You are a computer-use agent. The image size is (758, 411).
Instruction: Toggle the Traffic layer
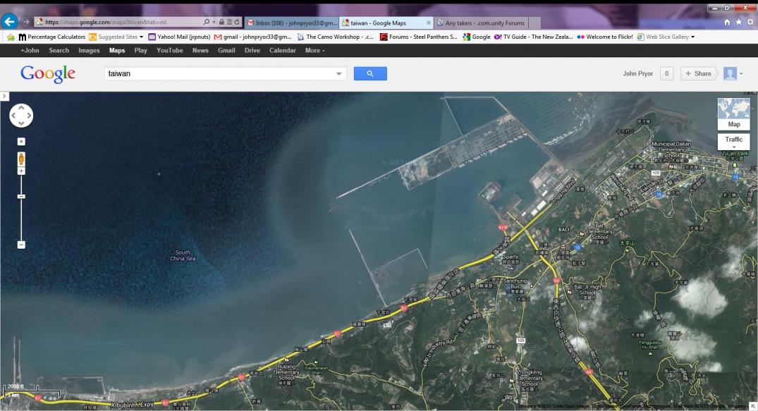[x=733, y=140]
